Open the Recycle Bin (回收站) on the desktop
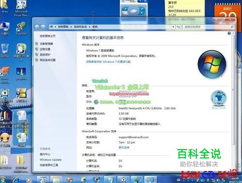This screenshot has height=183, width=242. click(x=5, y=50)
